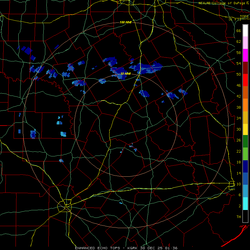
Task: Click the "K FT" units label
Action: click(x=235, y=19)
